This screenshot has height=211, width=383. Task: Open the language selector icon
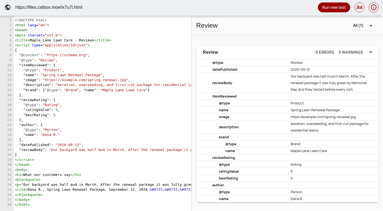359,7
